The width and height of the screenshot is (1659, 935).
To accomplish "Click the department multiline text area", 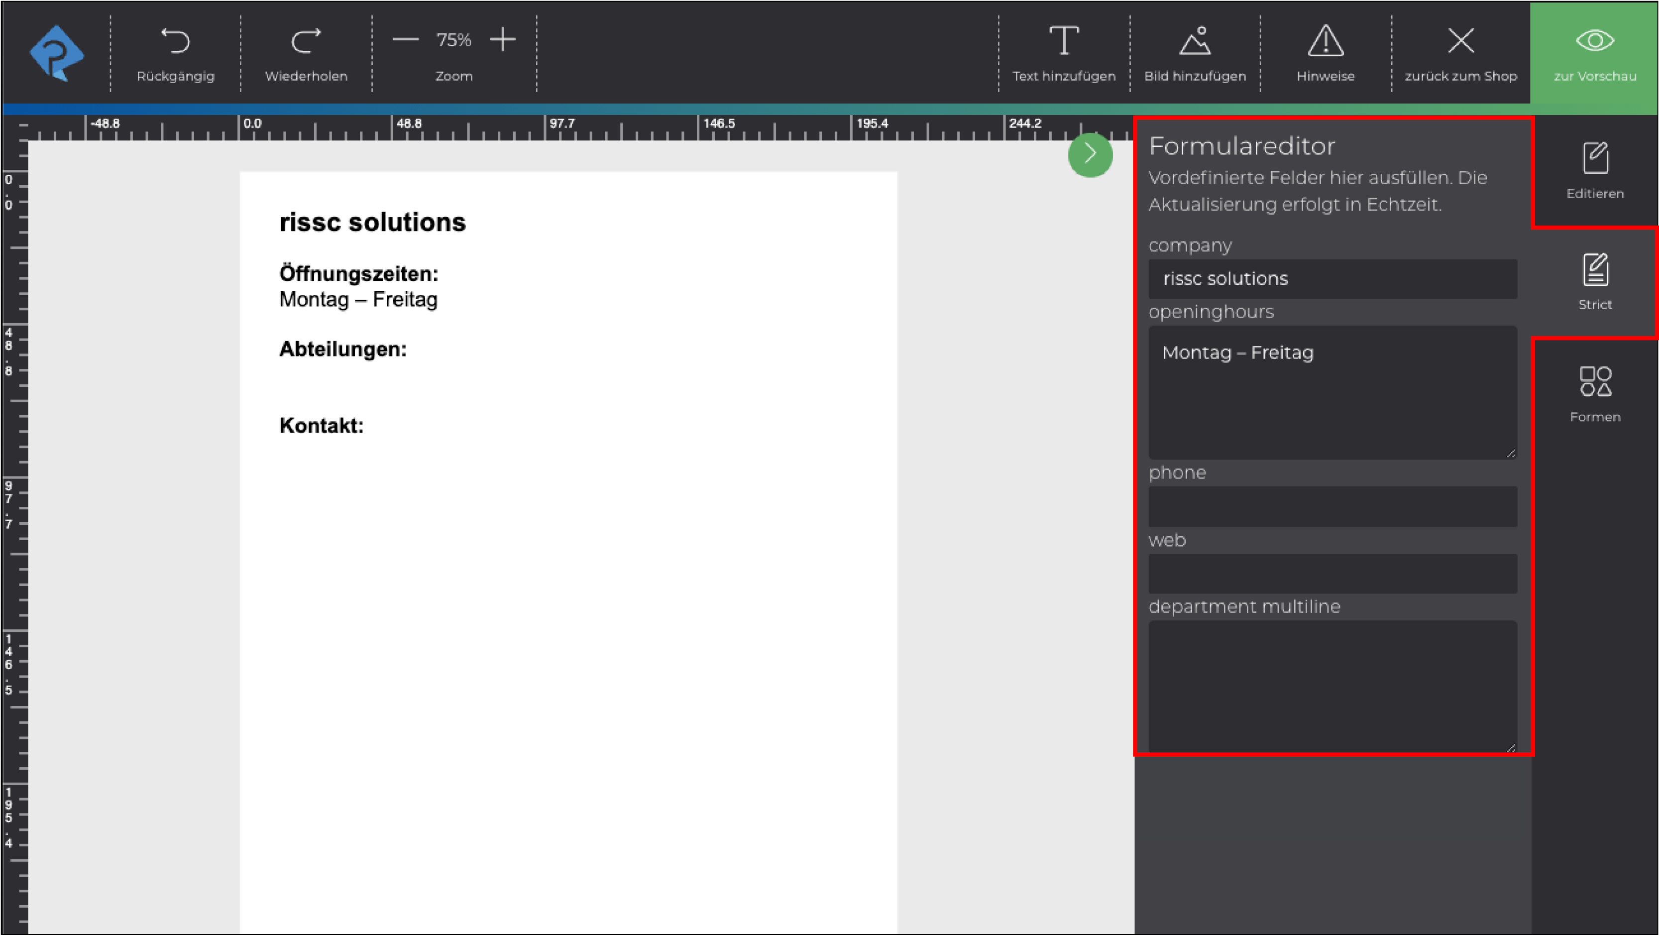I will (x=1332, y=686).
